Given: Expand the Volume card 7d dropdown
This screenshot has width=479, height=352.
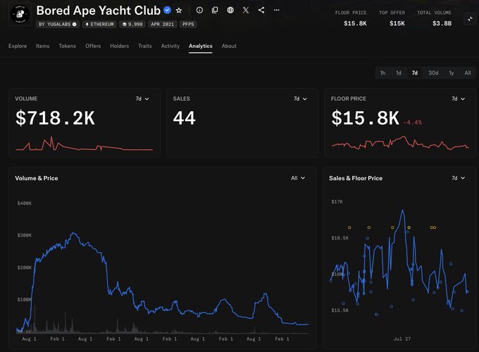Looking at the screenshot, I should [x=142, y=99].
